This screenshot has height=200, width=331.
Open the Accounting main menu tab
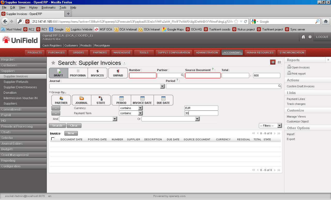(232, 52)
